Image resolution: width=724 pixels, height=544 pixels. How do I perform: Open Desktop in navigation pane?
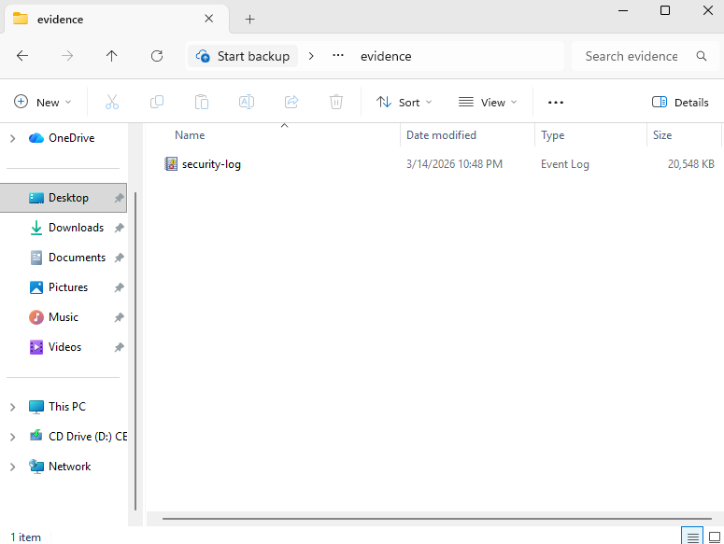coord(64,198)
